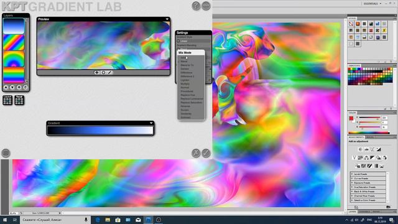The image size is (398, 224).
Task: Choose Lighten in Mix Mode menu
Action: [185, 80]
